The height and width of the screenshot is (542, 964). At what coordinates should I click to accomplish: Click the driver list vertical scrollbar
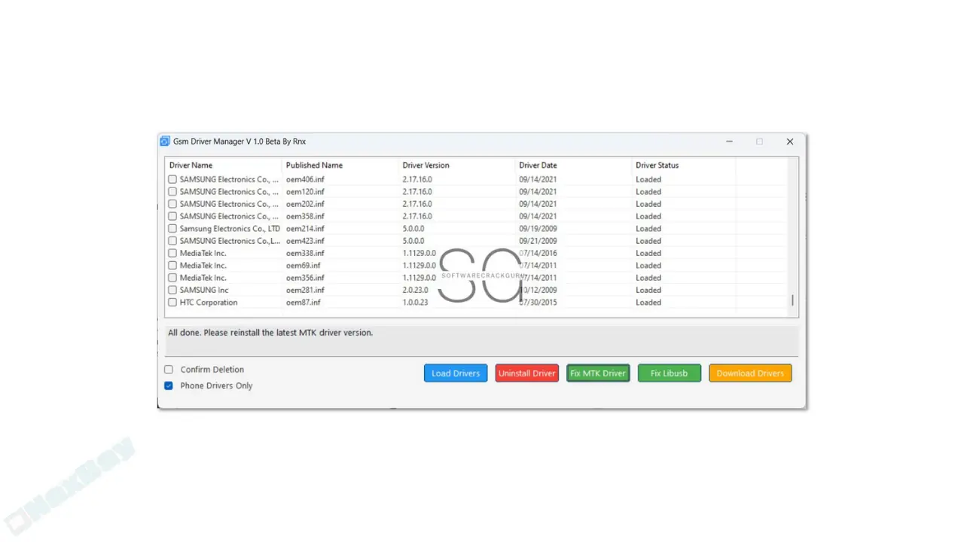793,299
